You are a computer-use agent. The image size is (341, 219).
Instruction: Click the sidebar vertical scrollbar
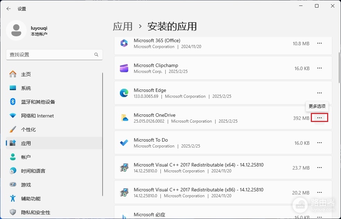click(103, 134)
